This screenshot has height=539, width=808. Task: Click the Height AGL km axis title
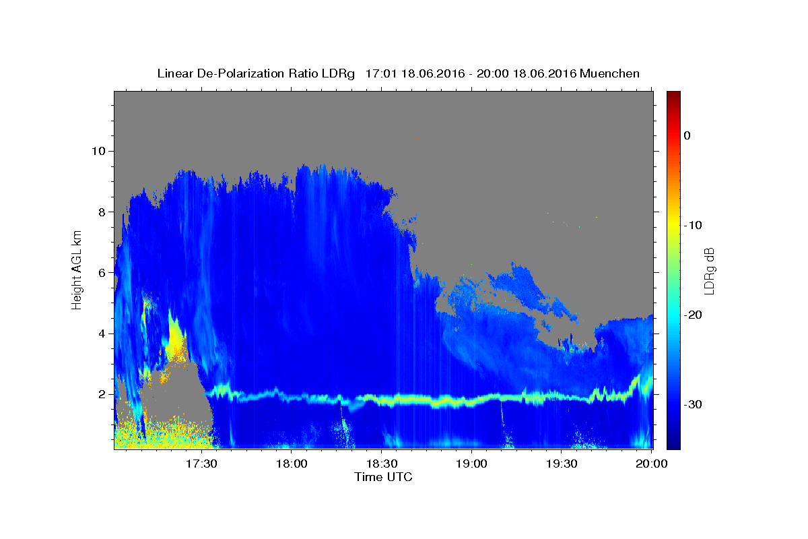coord(77,269)
